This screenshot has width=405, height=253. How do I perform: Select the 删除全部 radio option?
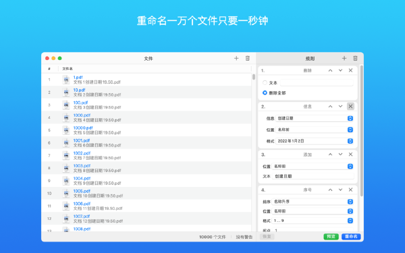(x=265, y=92)
